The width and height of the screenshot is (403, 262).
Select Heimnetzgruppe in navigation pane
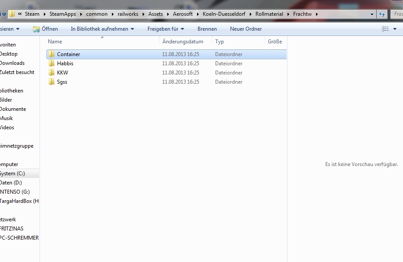17,146
